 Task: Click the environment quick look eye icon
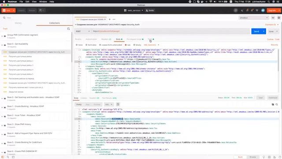273,18
